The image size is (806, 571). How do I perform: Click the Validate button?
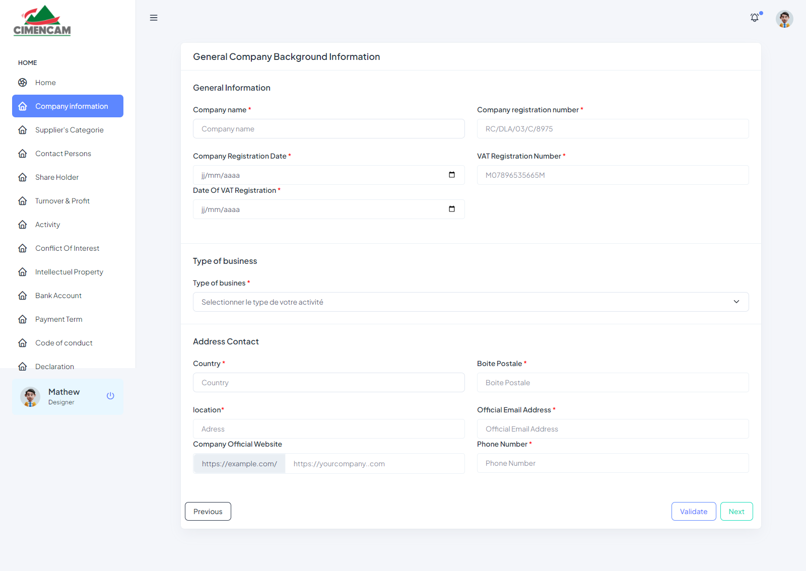tap(693, 511)
